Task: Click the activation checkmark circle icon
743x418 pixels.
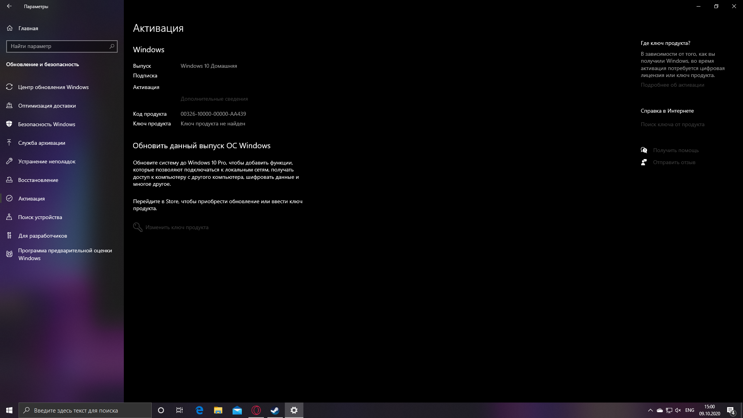Action: [x=9, y=199]
